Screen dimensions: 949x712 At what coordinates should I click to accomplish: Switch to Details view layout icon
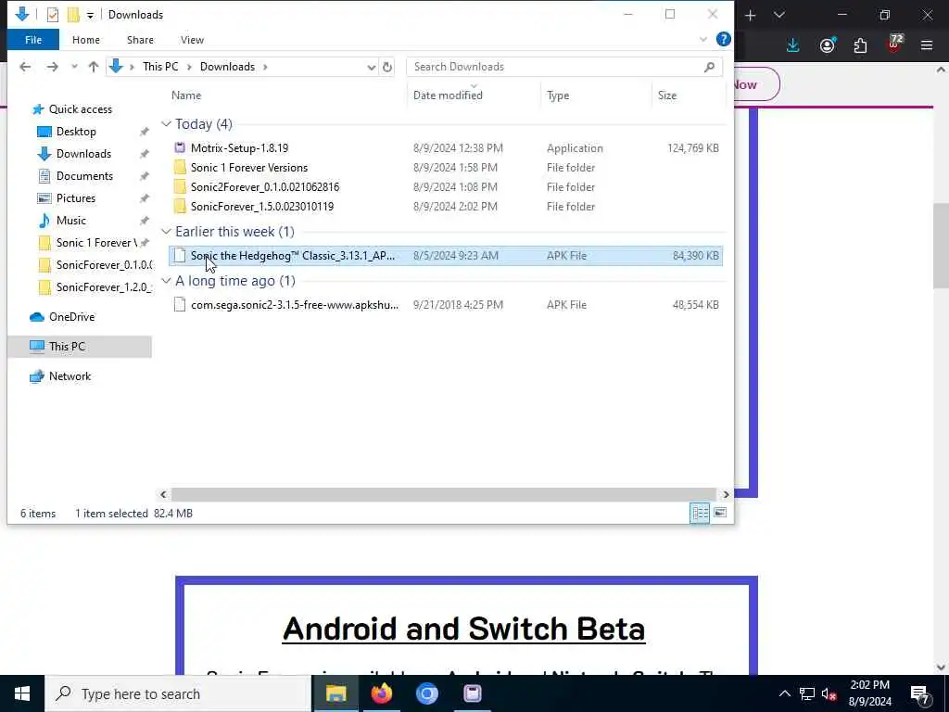700,513
